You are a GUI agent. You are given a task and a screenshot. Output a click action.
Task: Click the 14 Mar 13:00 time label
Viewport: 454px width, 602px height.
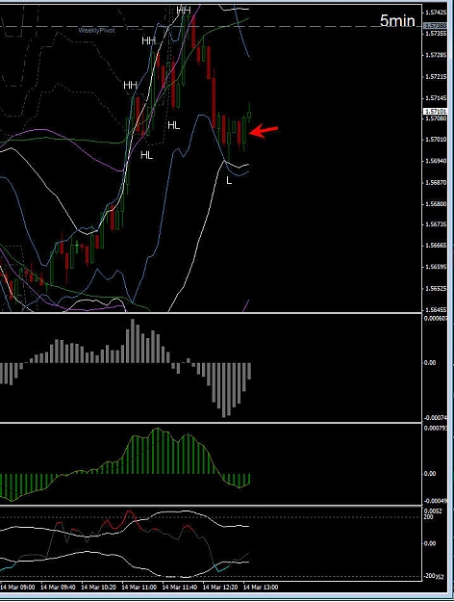pyautogui.click(x=261, y=588)
